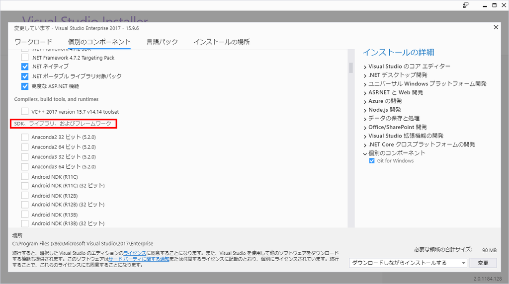Viewport: 509px width, 284px height.
Task: Maximize the Visual Studio Installer window
Action: click(x=495, y=5)
